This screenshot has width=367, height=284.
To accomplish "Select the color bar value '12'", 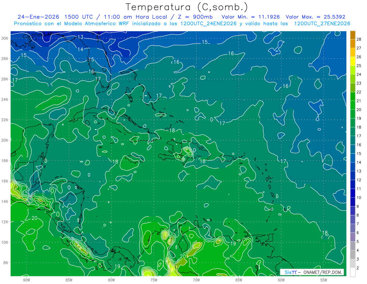I will (x=359, y=180).
